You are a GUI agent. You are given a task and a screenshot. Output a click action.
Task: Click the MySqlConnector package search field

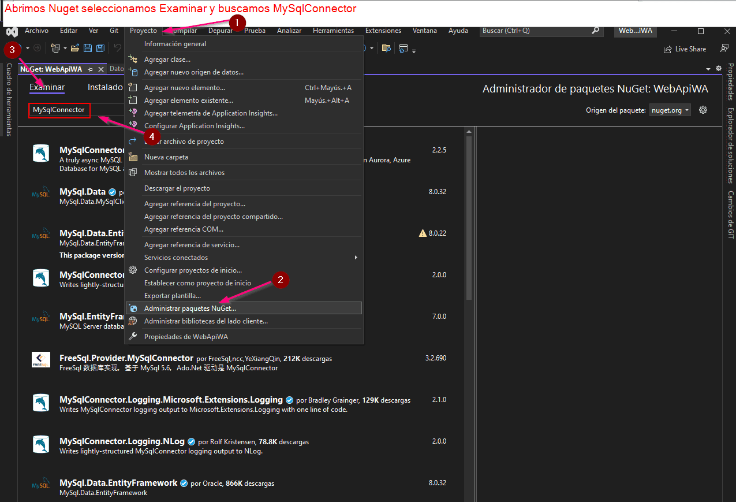(x=59, y=110)
